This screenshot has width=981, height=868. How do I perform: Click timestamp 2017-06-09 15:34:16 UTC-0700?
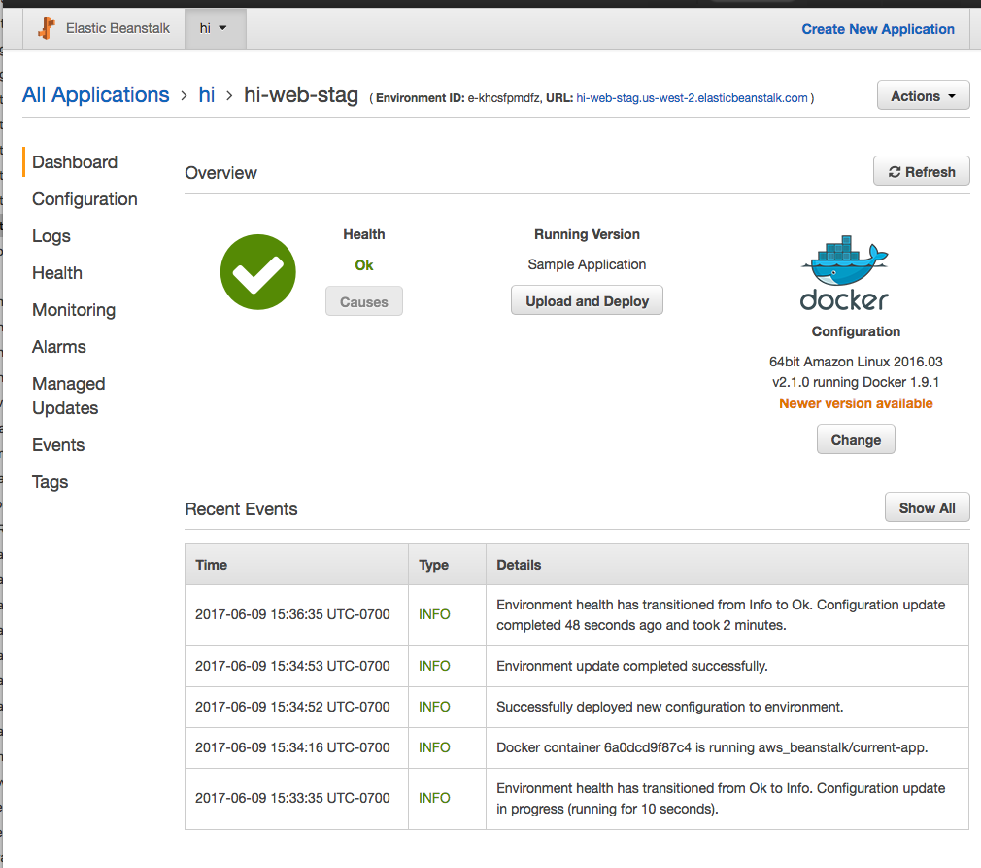coord(292,747)
